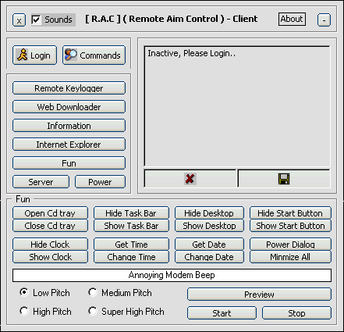The height and width of the screenshot is (332, 344).
Task: Click the Login button with AIM icon
Action: pyautogui.click(x=34, y=55)
